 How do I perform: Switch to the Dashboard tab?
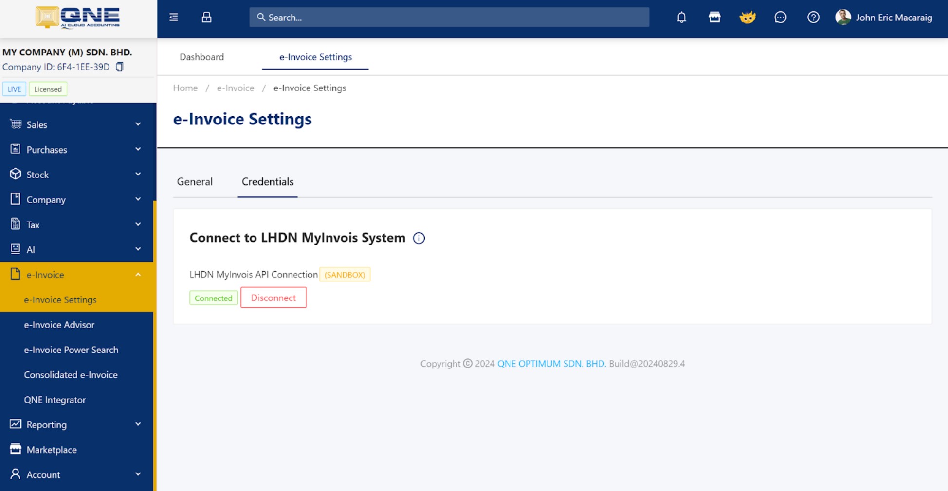[x=201, y=57]
